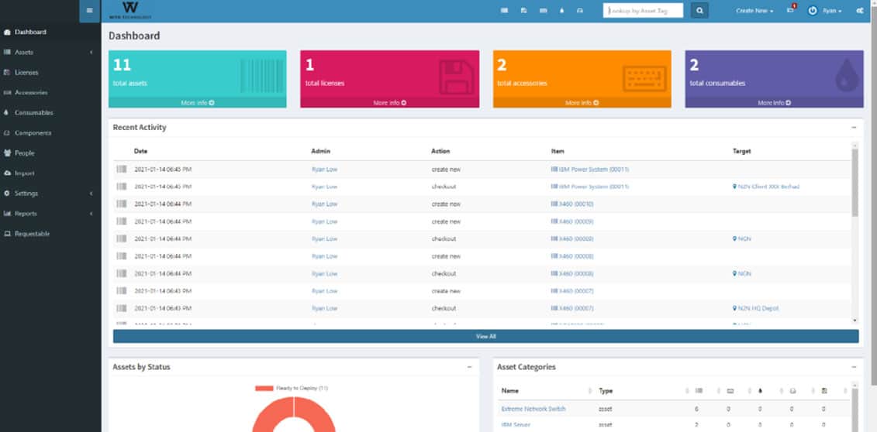The height and width of the screenshot is (432, 877).
Task: Click the WTK Technology logo
Action: [129, 10]
